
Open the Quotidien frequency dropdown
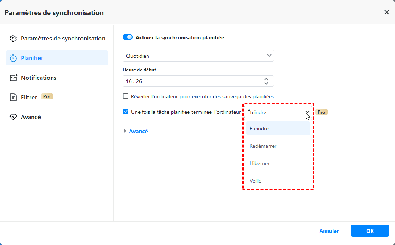[x=198, y=56]
